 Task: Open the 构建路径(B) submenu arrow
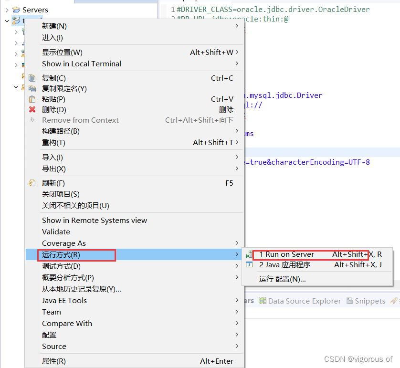pyautogui.click(x=237, y=131)
